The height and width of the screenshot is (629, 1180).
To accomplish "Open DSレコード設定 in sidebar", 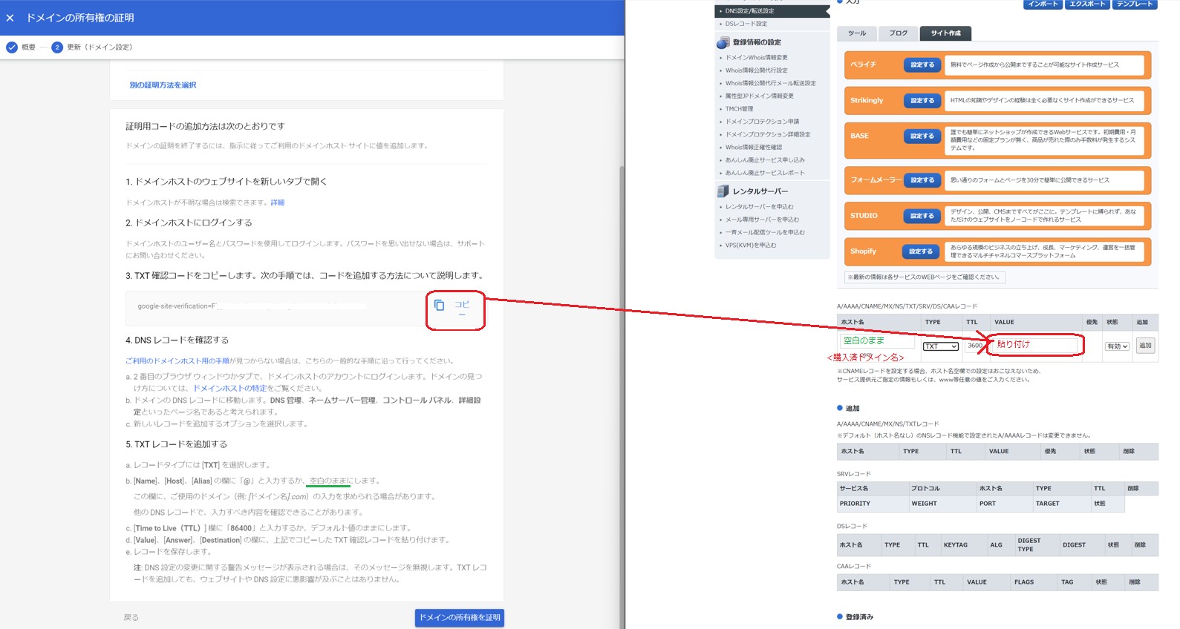I will tap(746, 24).
